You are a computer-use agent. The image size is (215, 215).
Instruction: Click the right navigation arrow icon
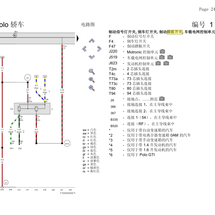[x=100, y=49]
